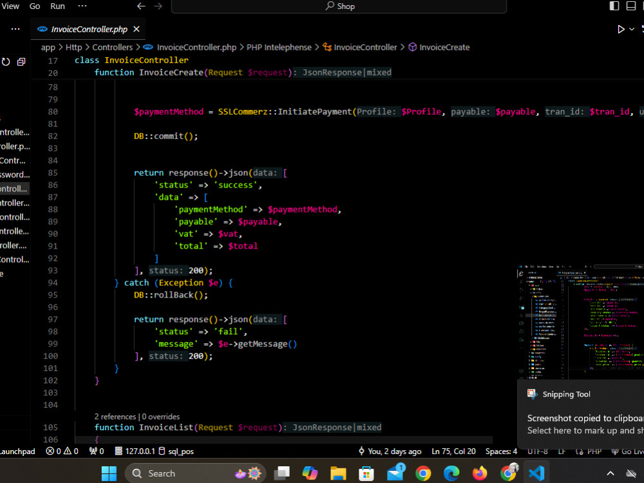This screenshot has height=483, width=644.
Task: Open the InvoiceCreate method breadcrumb
Action: 444,47
